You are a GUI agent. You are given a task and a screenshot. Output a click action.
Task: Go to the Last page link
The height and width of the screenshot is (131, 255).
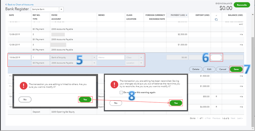(240, 118)
